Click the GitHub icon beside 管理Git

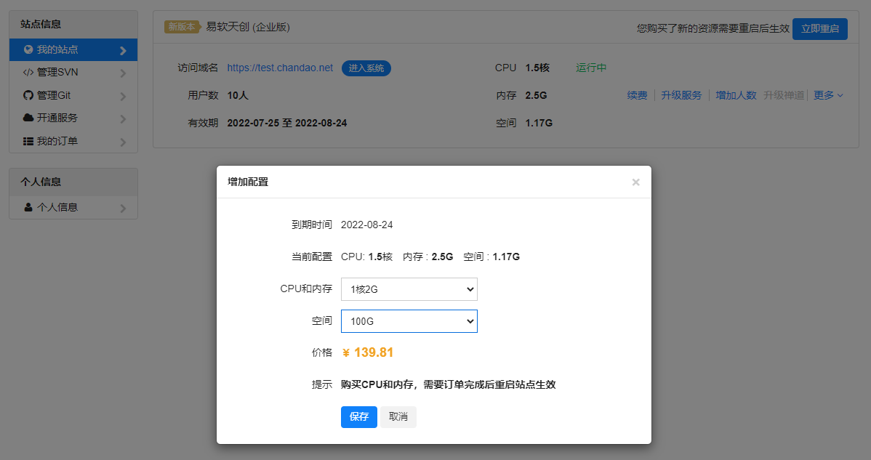(x=28, y=95)
